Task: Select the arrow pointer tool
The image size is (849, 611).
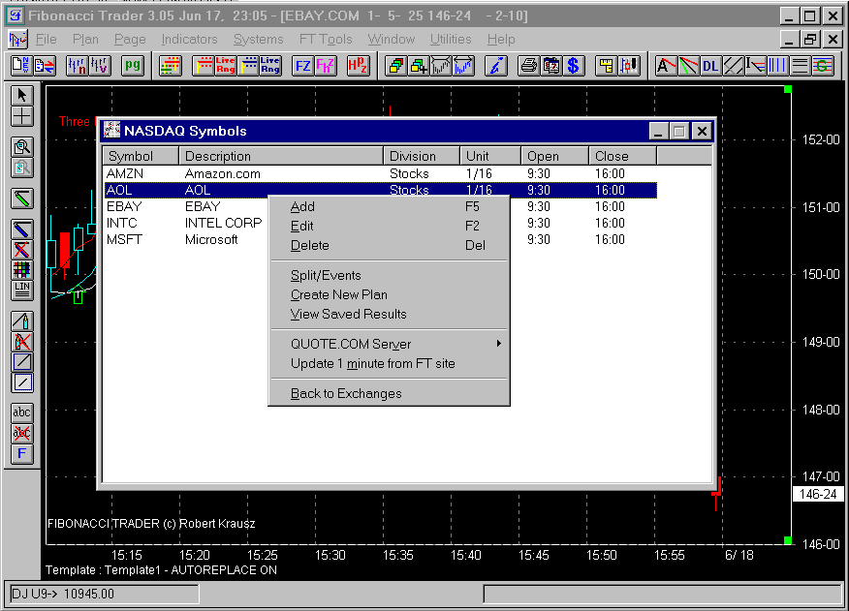Action: [21, 95]
